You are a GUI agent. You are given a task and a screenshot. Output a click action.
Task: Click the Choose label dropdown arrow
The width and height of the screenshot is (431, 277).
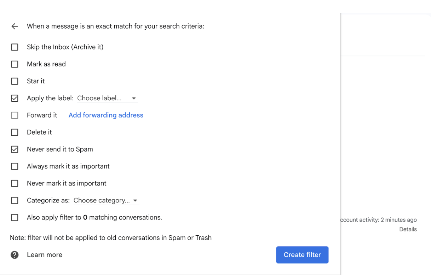[x=134, y=99]
